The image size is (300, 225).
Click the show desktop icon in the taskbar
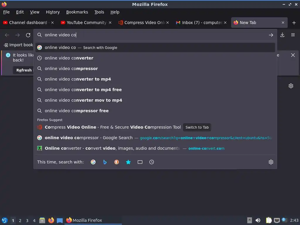point(60,220)
